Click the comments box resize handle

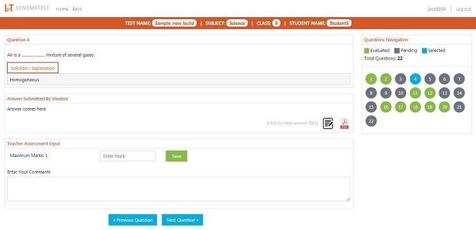(x=348, y=199)
